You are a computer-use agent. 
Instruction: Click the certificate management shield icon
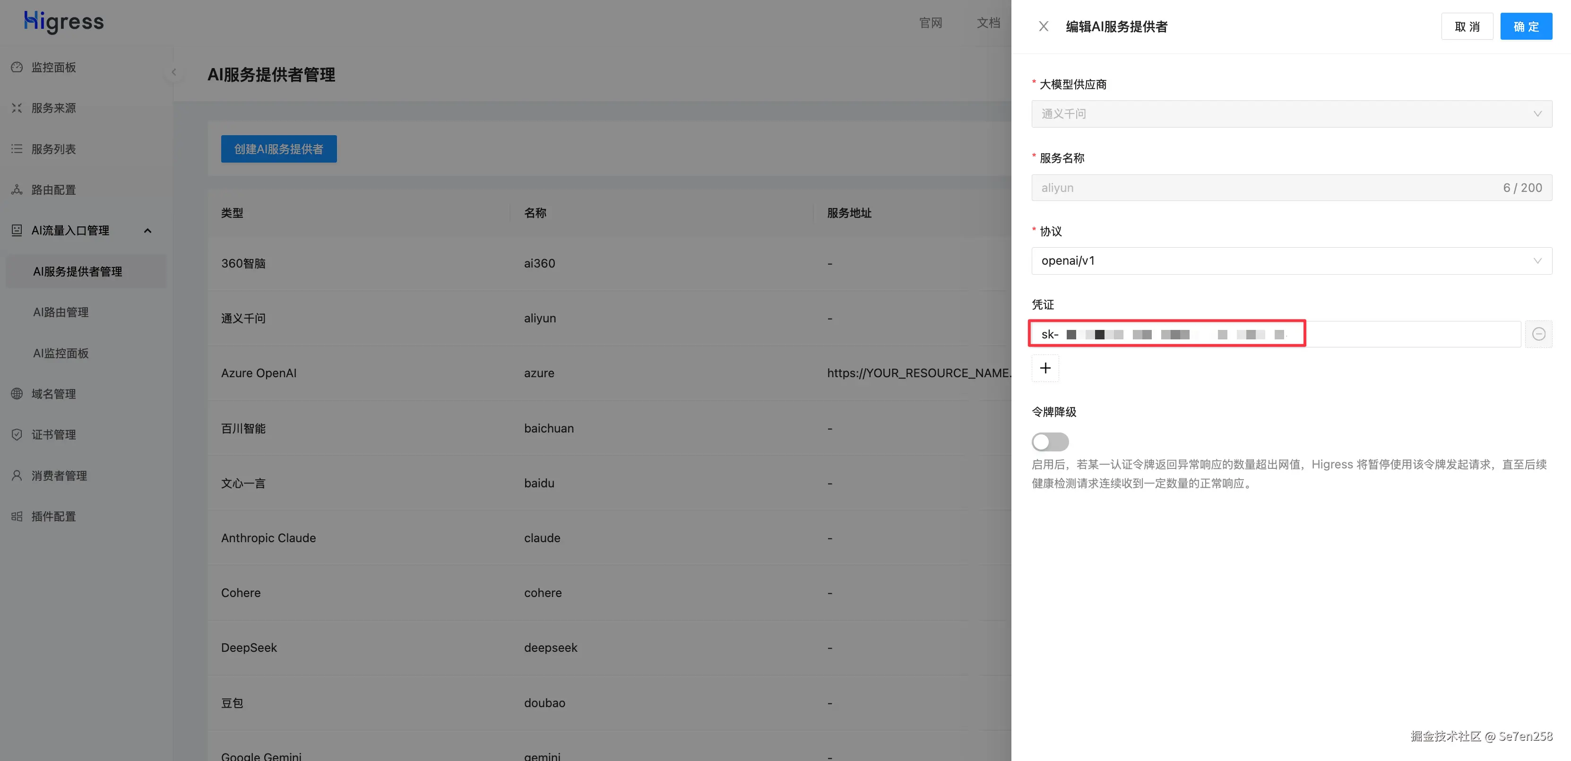point(17,435)
